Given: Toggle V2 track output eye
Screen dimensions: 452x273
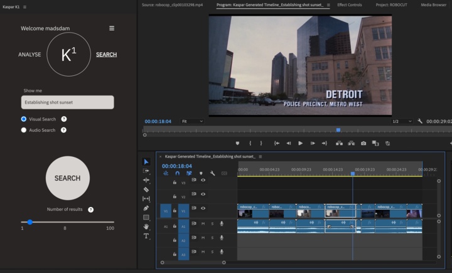Looking at the screenshot, I should 203,194.
